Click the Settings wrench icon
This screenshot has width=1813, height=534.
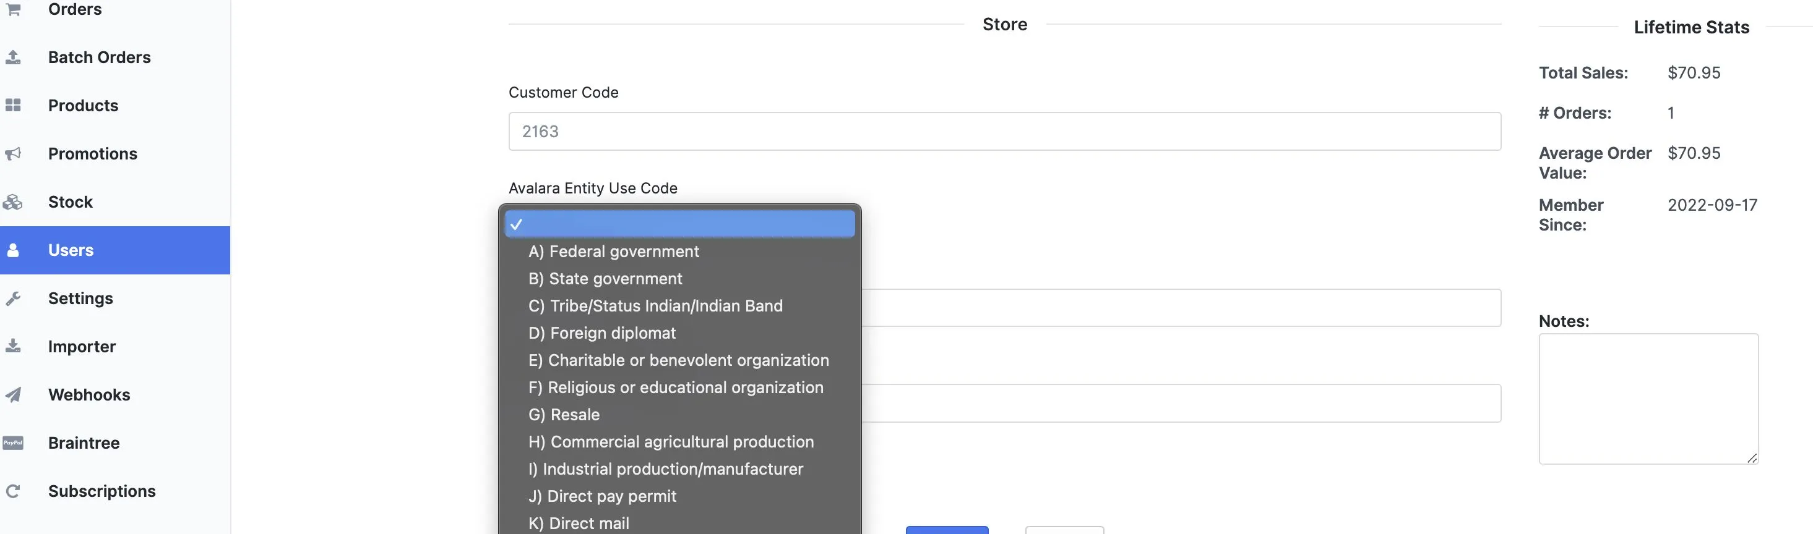point(12,299)
